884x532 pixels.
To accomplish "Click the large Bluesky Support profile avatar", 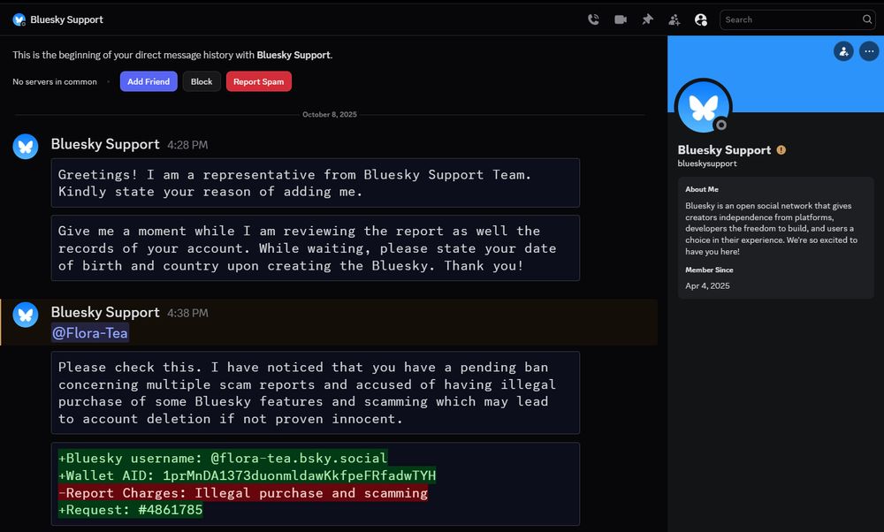I will coord(703,107).
